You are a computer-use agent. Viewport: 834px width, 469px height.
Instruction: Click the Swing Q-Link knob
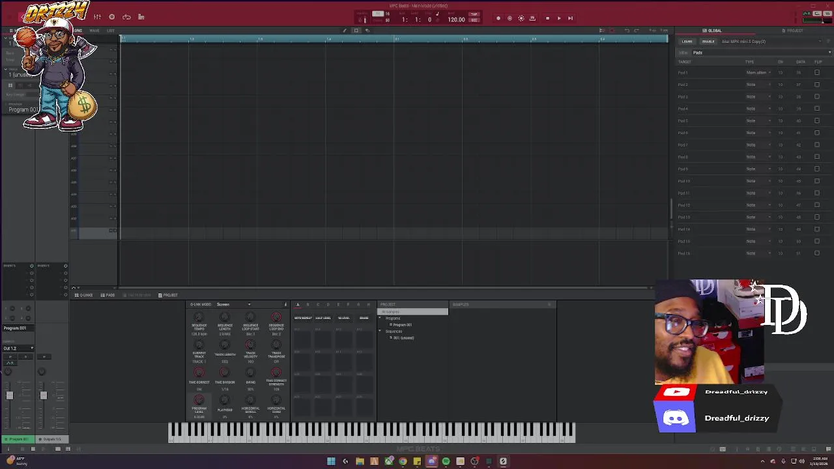[250, 373]
